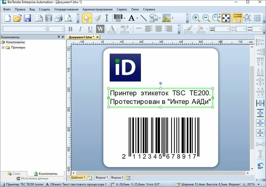Click the Save diskette icon

[28, 18]
